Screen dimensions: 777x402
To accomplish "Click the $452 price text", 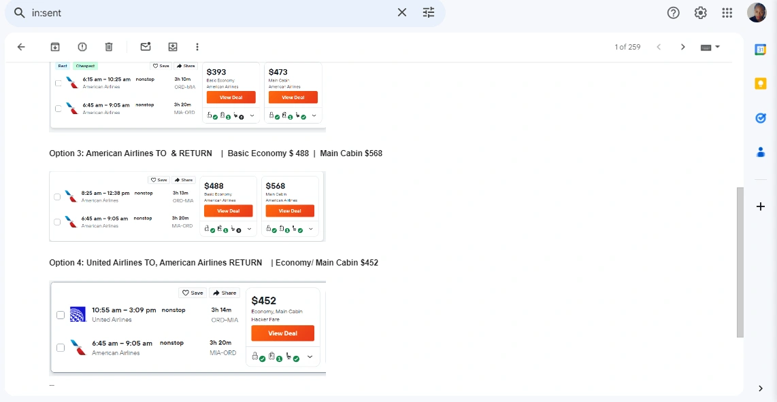I will click(x=263, y=301).
